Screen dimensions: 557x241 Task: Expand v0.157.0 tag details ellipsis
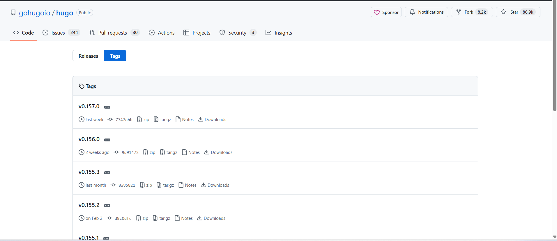tap(107, 107)
